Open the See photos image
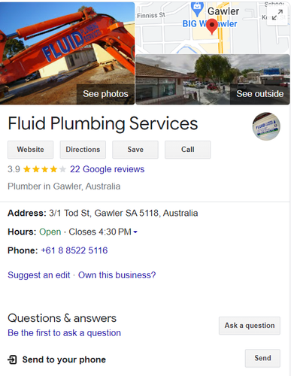This screenshot has width=291, height=376. pyautogui.click(x=67, y=53)
